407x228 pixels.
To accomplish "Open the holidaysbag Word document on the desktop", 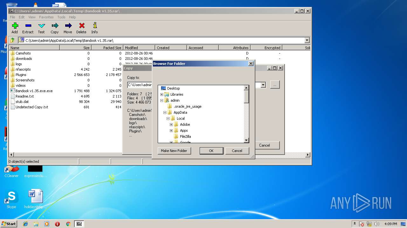I will (35, 199).
